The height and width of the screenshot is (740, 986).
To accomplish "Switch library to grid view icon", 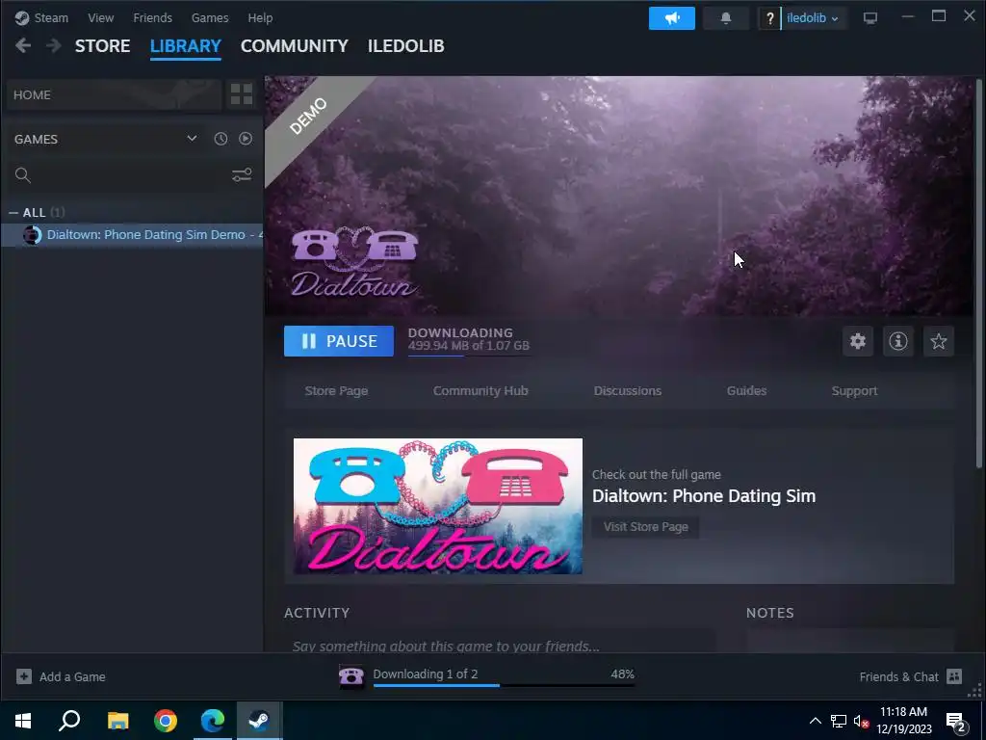I will [242, 94].
